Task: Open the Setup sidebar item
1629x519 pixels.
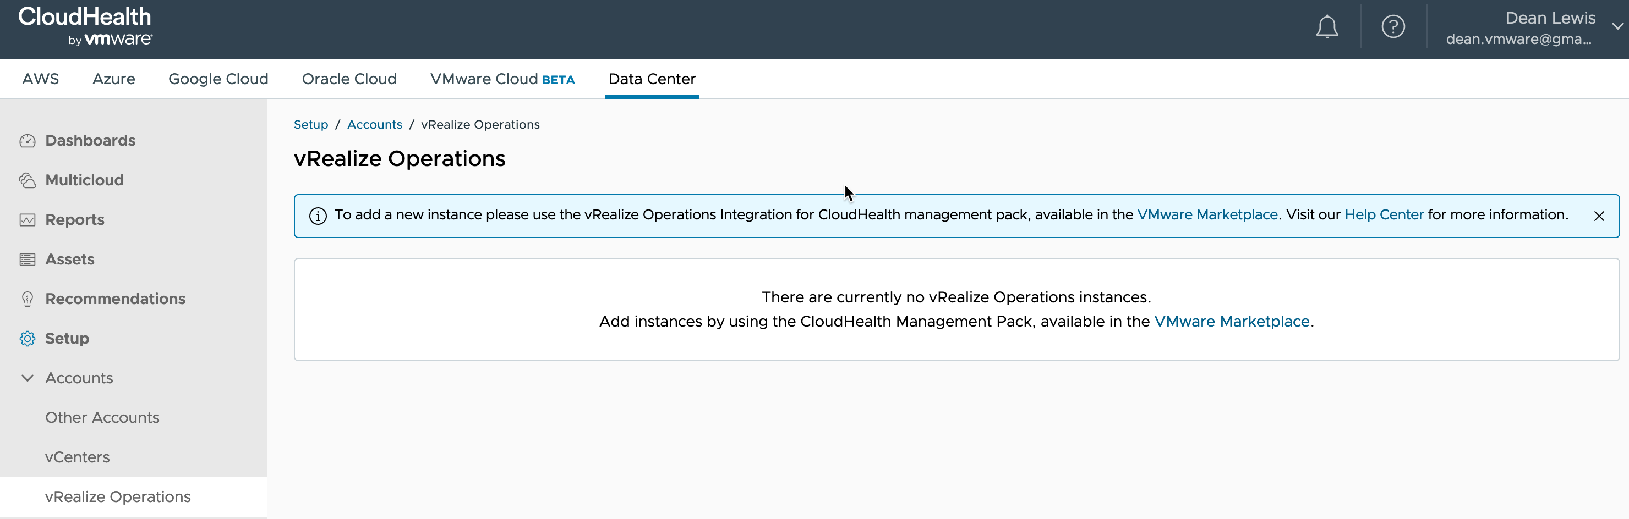Action: [x=67, y=339]
